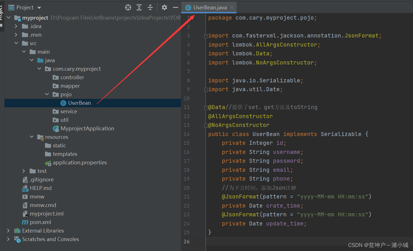Viewport: 413px width, 251px height.
Task: Select application.properties file
Action: [80, 162]
